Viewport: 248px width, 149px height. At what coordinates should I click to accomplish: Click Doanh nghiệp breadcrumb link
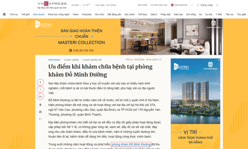(71, 60)
